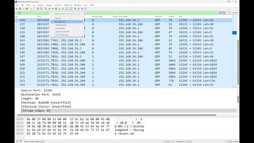Select packet number 253 with Len=736

click(x=123, y=81)
